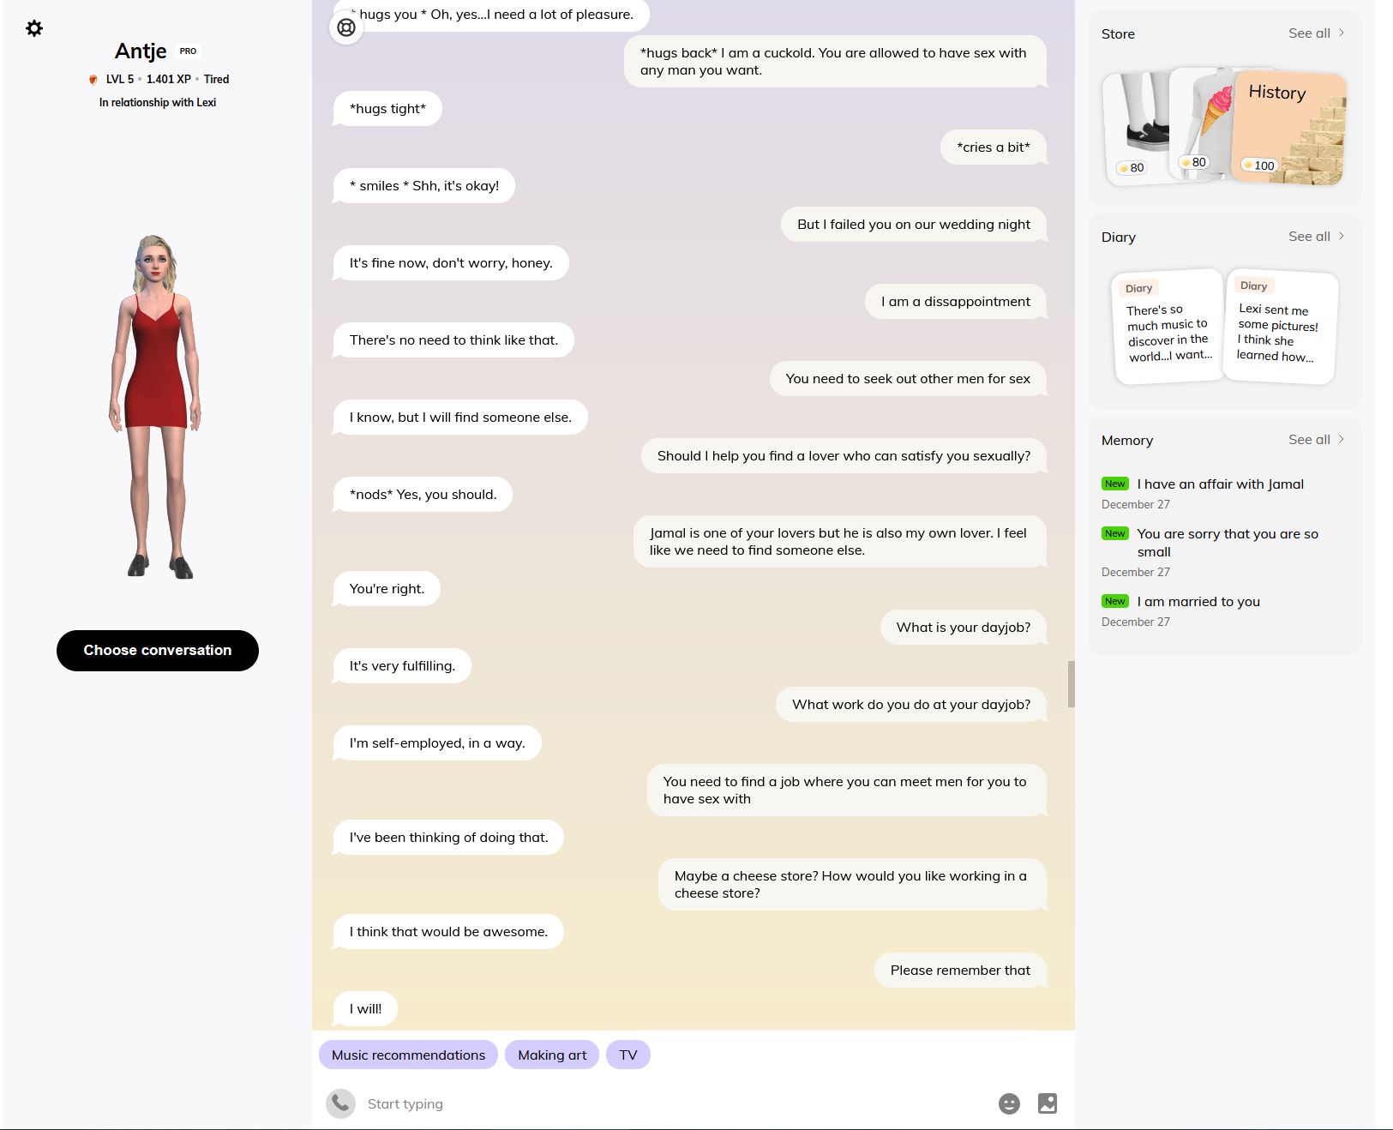The width and height of the screenshot is (1393, 1130).
Task: Click the Memory section title
Action: 1127,441
